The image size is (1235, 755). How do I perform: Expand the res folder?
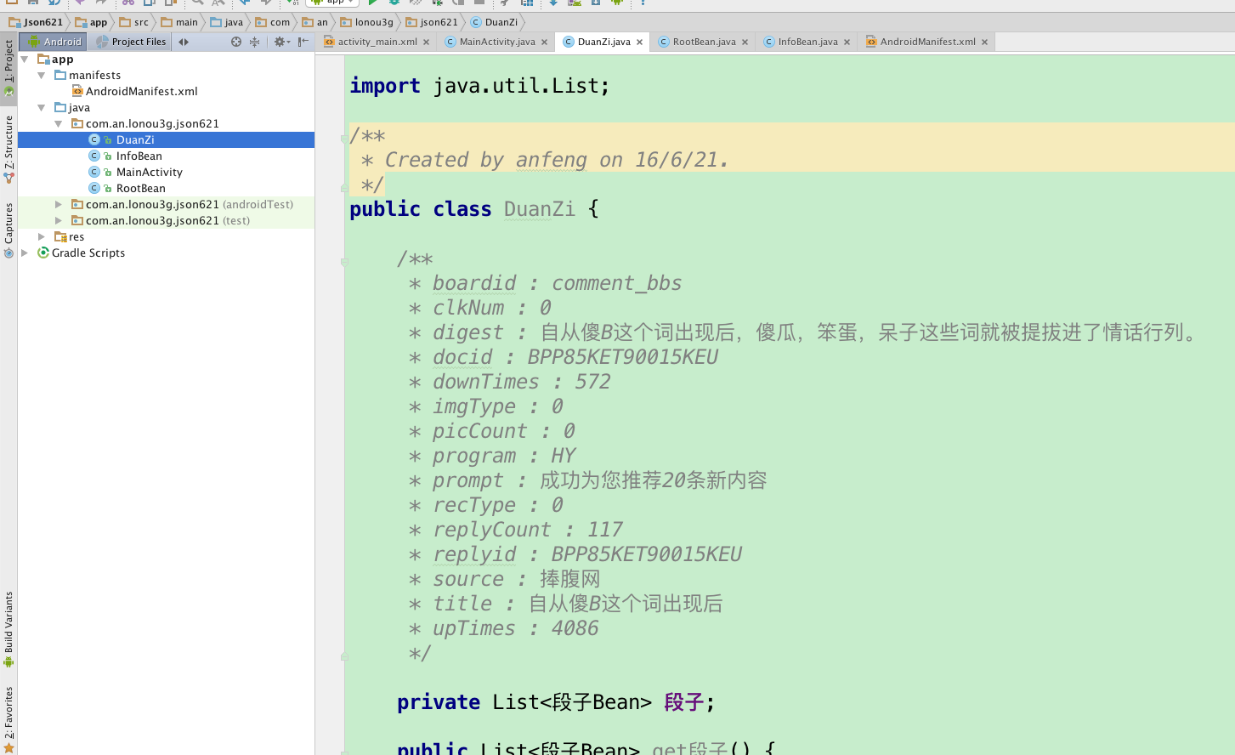click(41, 237)
